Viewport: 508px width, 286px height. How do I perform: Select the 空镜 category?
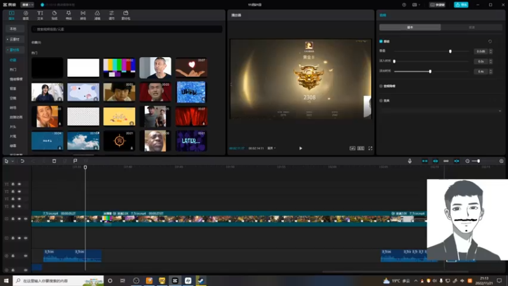pos(13,98)
